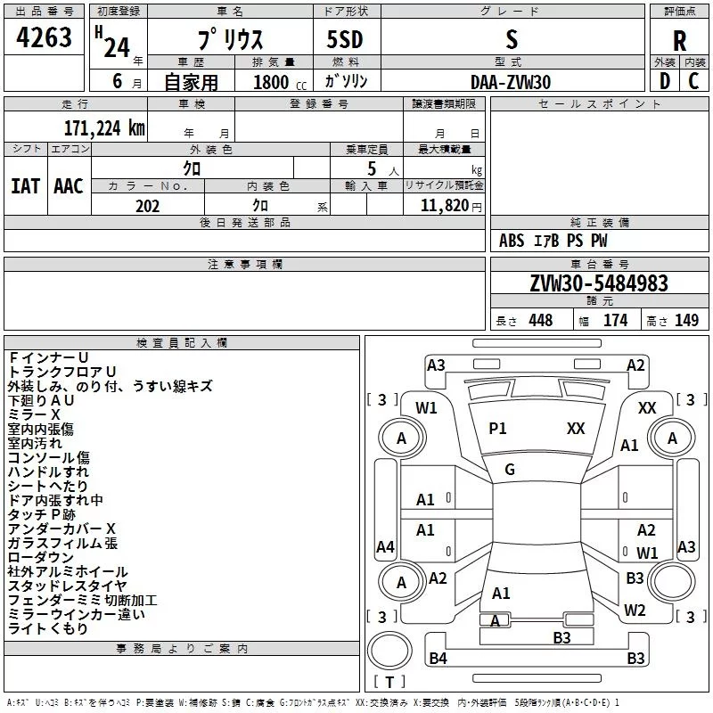Click the registration year H24
The height and width of the screenshot is (713, 713).
[112, 42]
